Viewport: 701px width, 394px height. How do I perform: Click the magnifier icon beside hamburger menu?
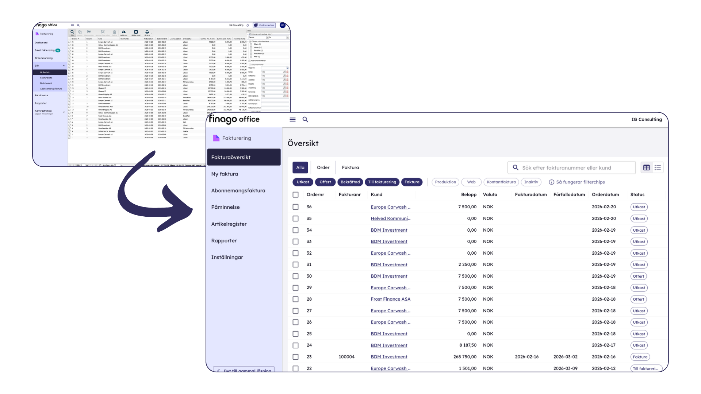pyautogui.click(x=305, y=119)
